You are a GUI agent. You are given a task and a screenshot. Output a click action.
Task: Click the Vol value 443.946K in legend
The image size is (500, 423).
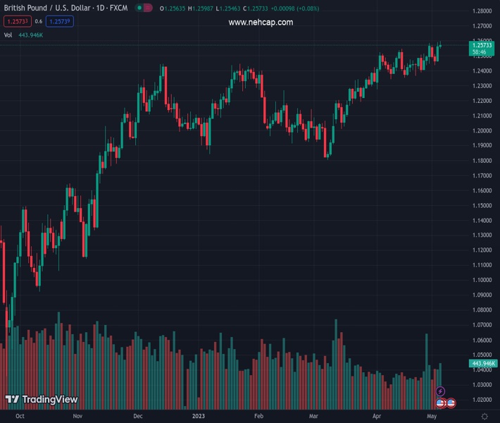pyautogui.click(x=31, y=35)
